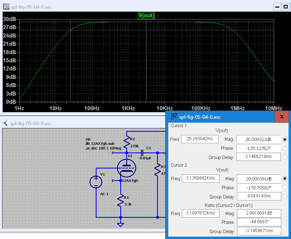The width and height of the screenshot is (291, 239).
Task: Click the Cursor 1 Freq input field
Action: click(199, 139)
